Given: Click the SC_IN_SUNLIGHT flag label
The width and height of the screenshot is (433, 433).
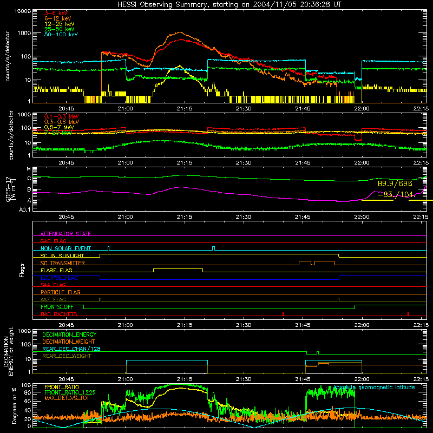Looking at the screenshot, I should click(62, 255).
